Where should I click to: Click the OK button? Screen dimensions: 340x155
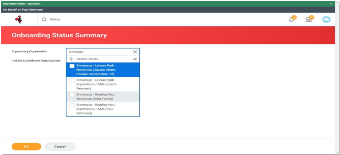coord(26,146)
